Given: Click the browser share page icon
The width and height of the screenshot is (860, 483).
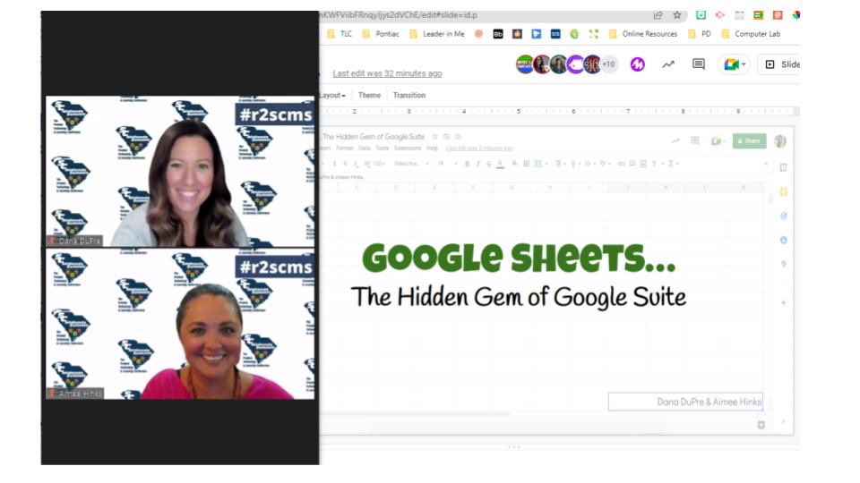Looking at the screenshot, I should [x=658, y=15].
